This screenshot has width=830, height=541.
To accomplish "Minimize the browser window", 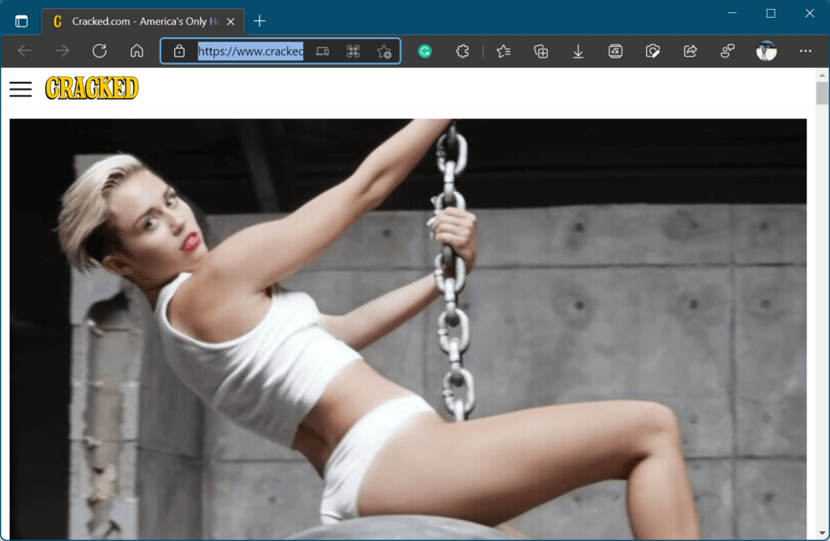I will coord(732,13).
